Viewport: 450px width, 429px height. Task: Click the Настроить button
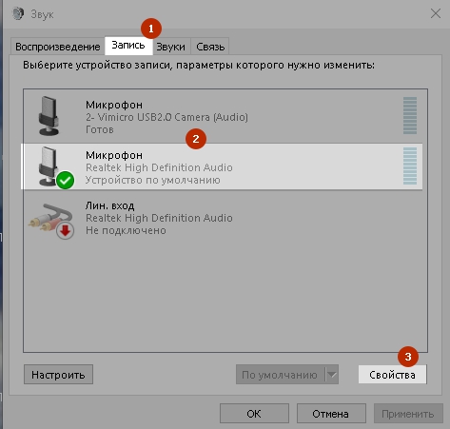pyautogui.click(x=58, y=375)
